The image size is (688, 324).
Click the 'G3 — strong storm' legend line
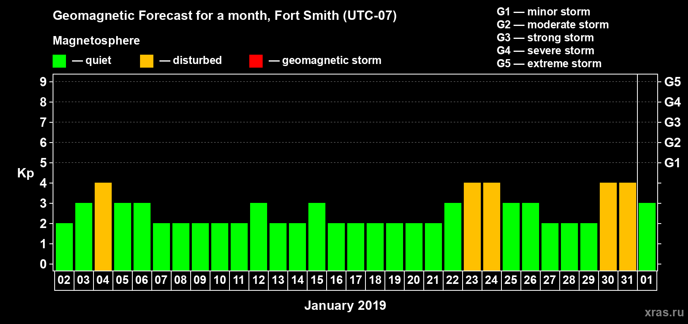pos(545,38)
